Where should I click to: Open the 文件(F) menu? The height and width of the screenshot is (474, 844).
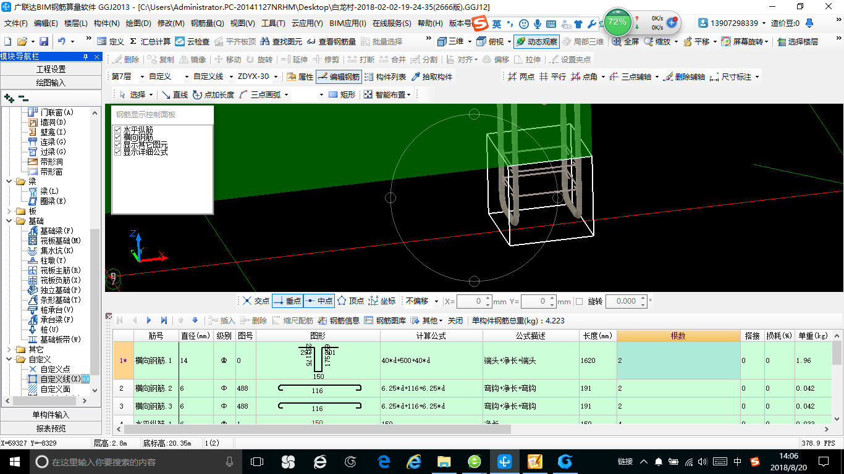(16, 23)
